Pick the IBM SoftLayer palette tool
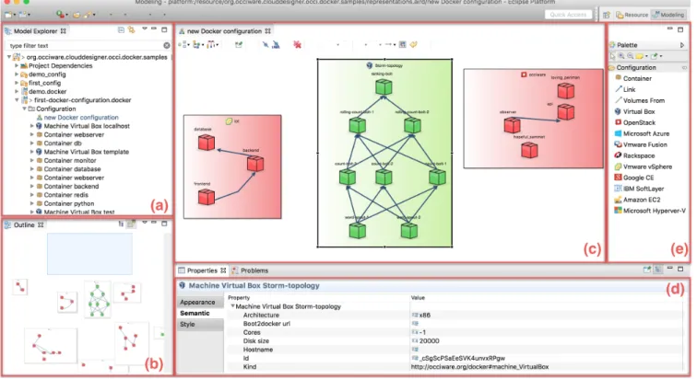 [639, 189]
